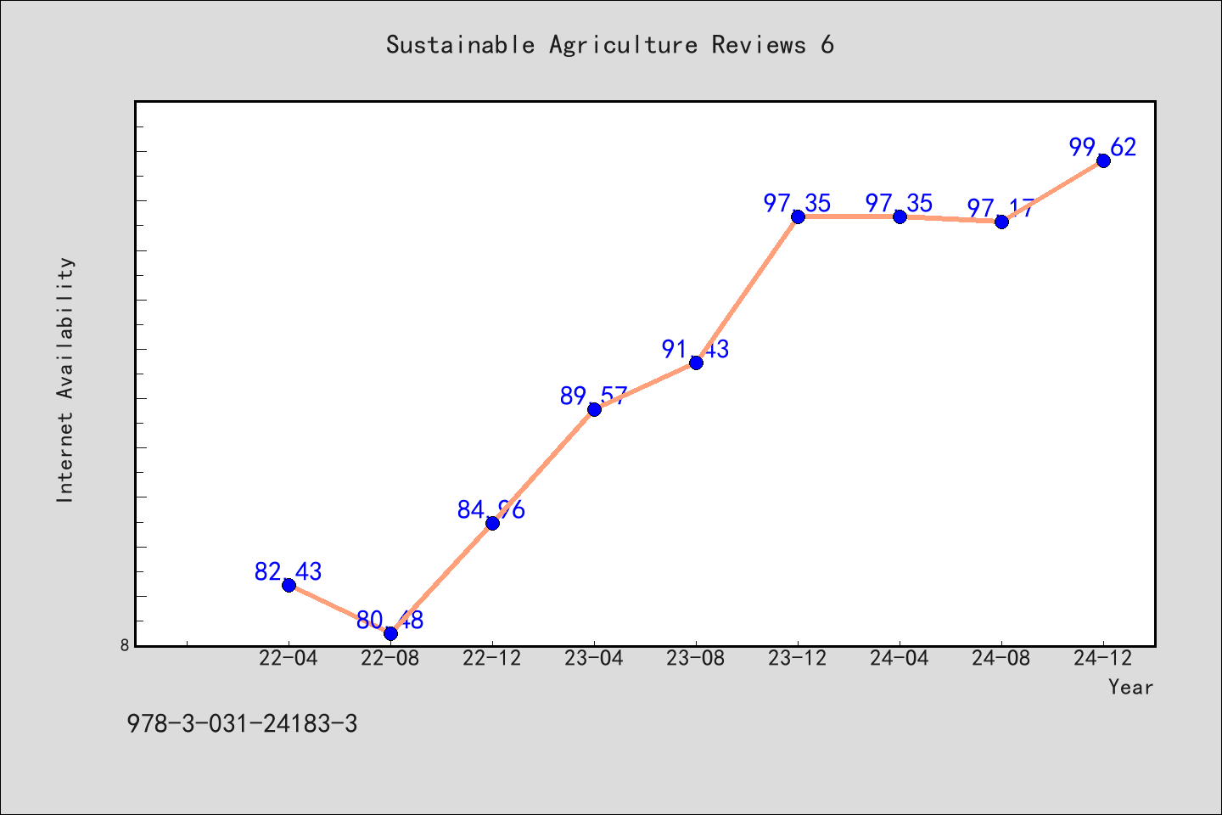The height and width of the screenshot is (815, 1222).
Task: Select the data point at 23-04
Action: tap(594, 409)
